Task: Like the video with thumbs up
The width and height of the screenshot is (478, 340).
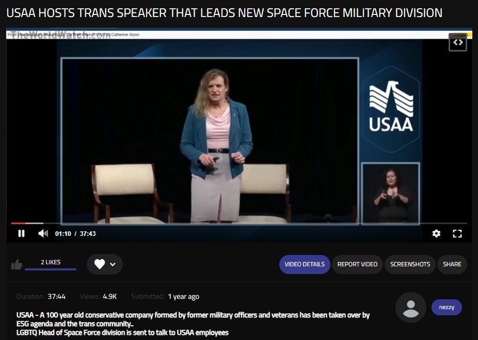Action: click(17, 265)
